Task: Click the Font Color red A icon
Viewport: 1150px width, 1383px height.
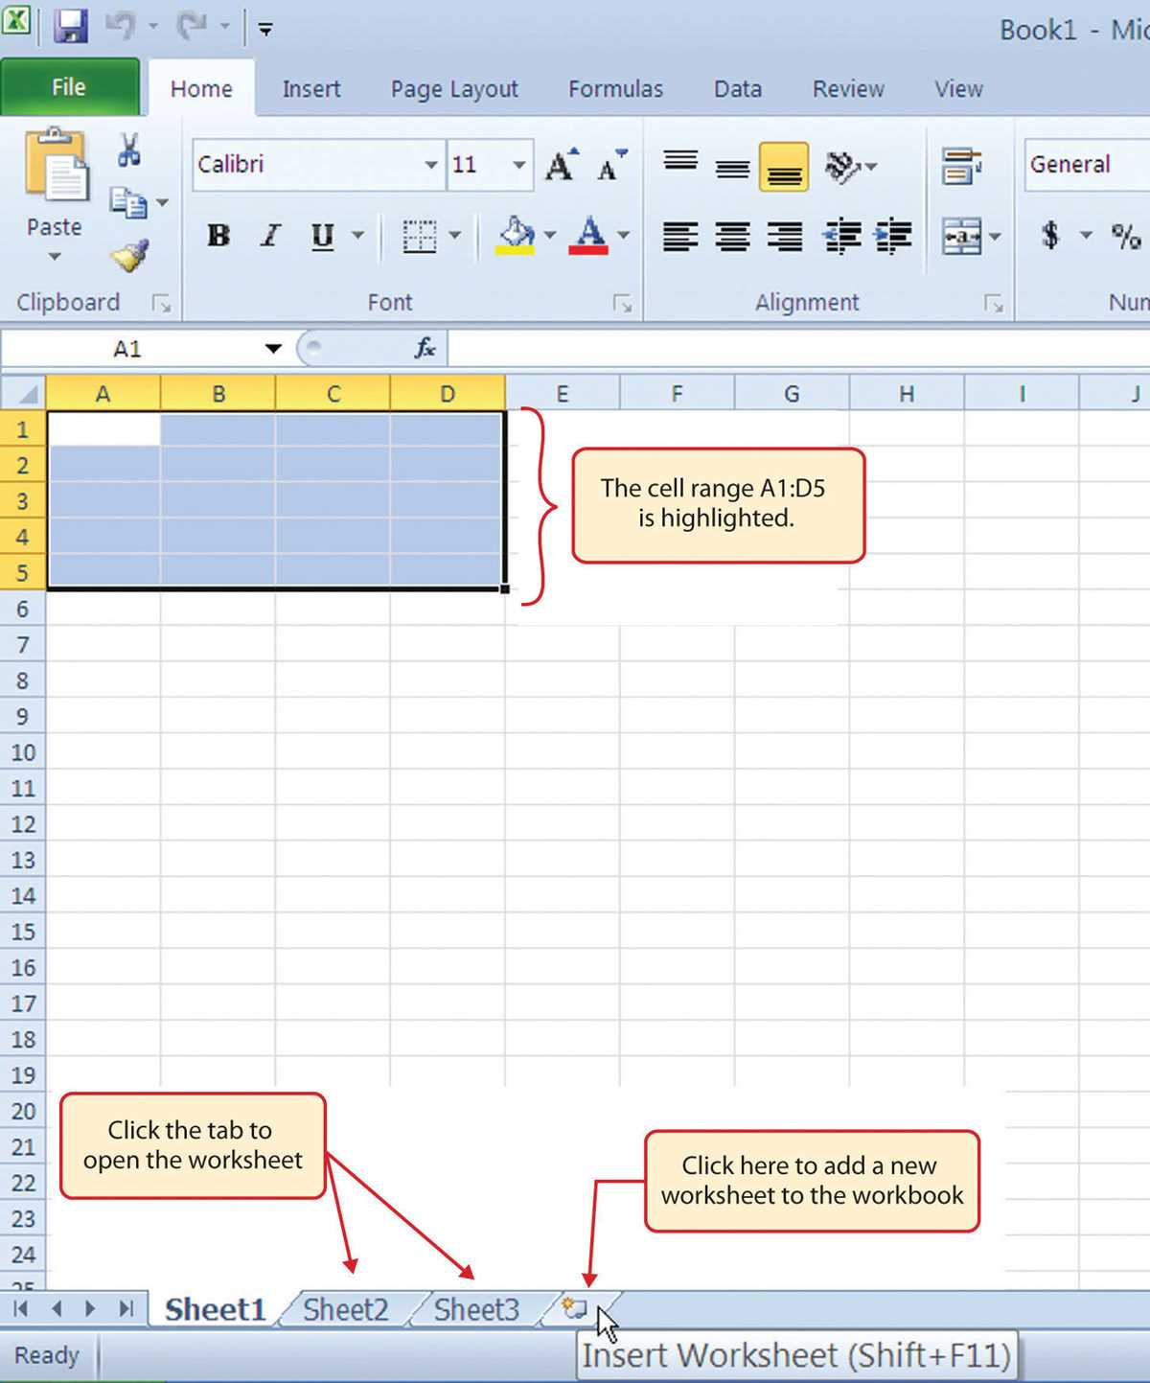Action: (588, 236)
